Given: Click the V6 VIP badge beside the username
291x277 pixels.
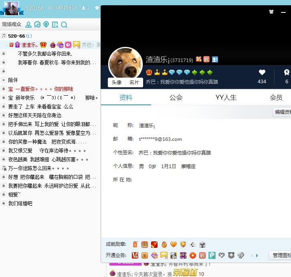Looking at the screenshot, I should (x=199, y=59).
